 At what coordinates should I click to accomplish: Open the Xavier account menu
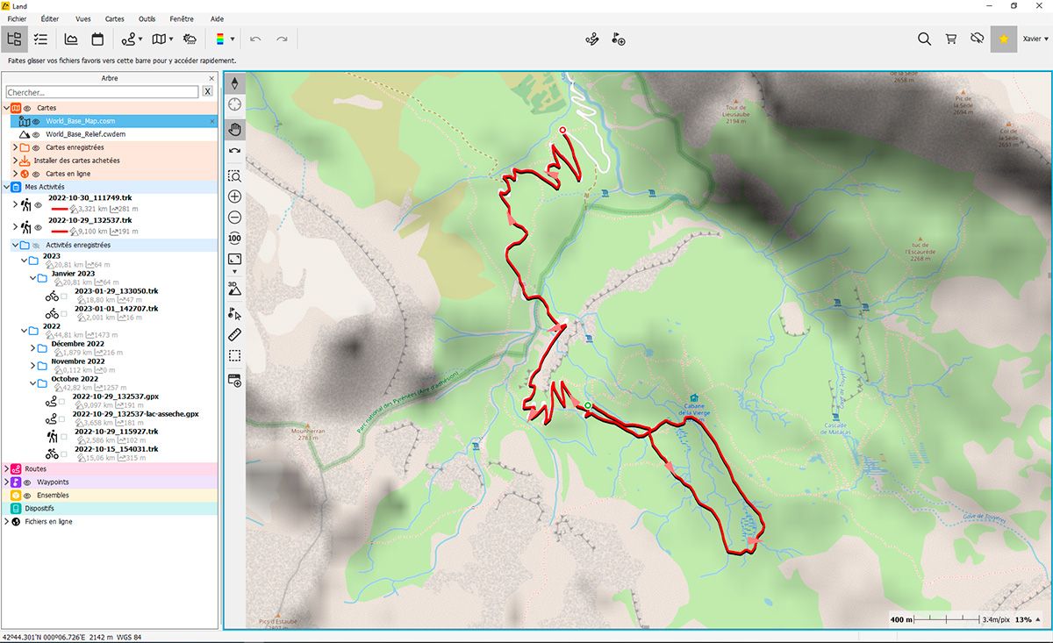[x=1035, y=39]
